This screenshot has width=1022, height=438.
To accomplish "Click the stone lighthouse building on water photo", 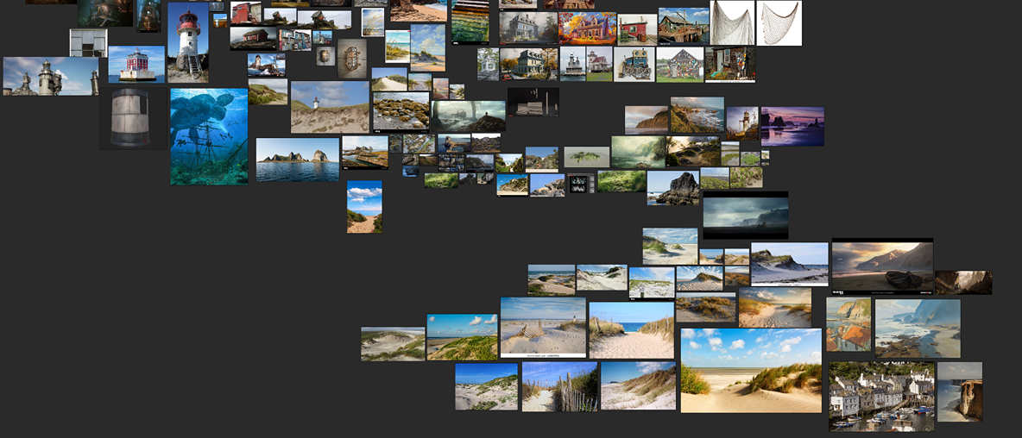I will pos(572,64).
